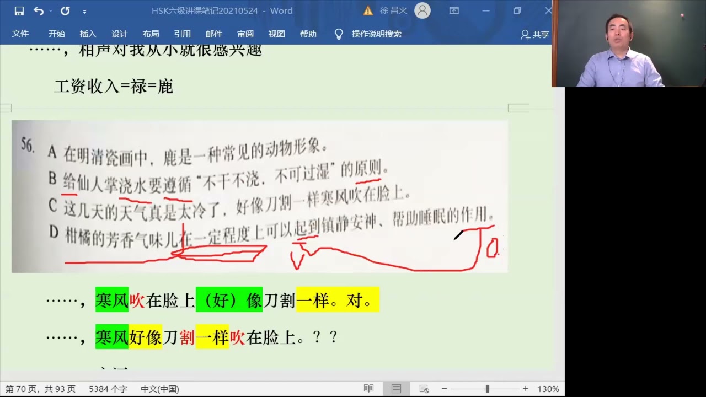Switch to the 设计 tab
Viewport: 706px width, 397px height.
click(x=119, y=34)
